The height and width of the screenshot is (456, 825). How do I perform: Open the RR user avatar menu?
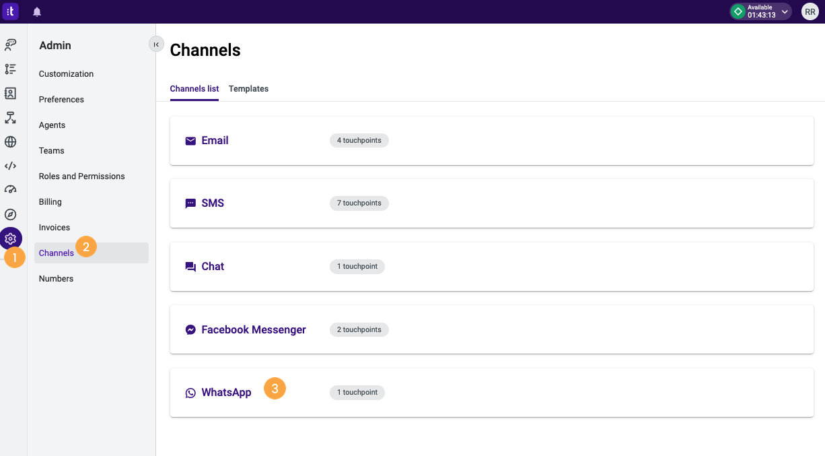point(810,11)
